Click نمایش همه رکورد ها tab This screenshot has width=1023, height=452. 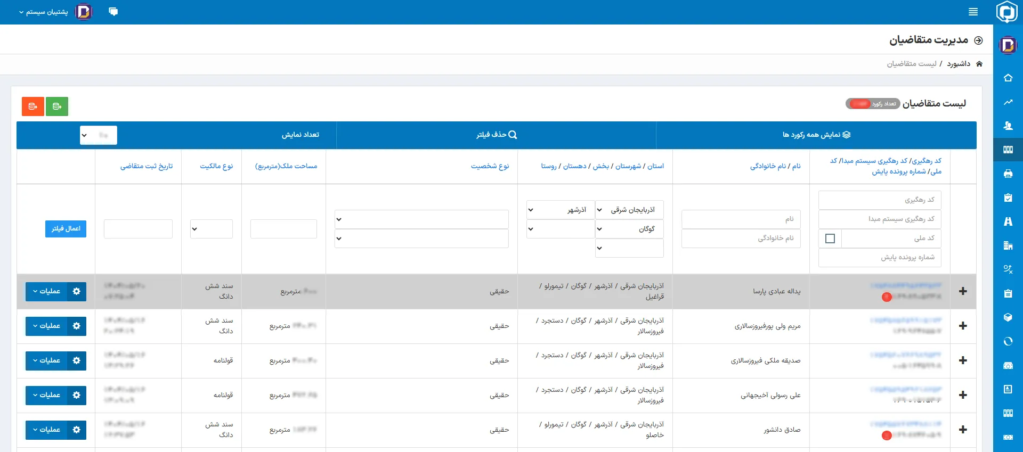(816, 135)
